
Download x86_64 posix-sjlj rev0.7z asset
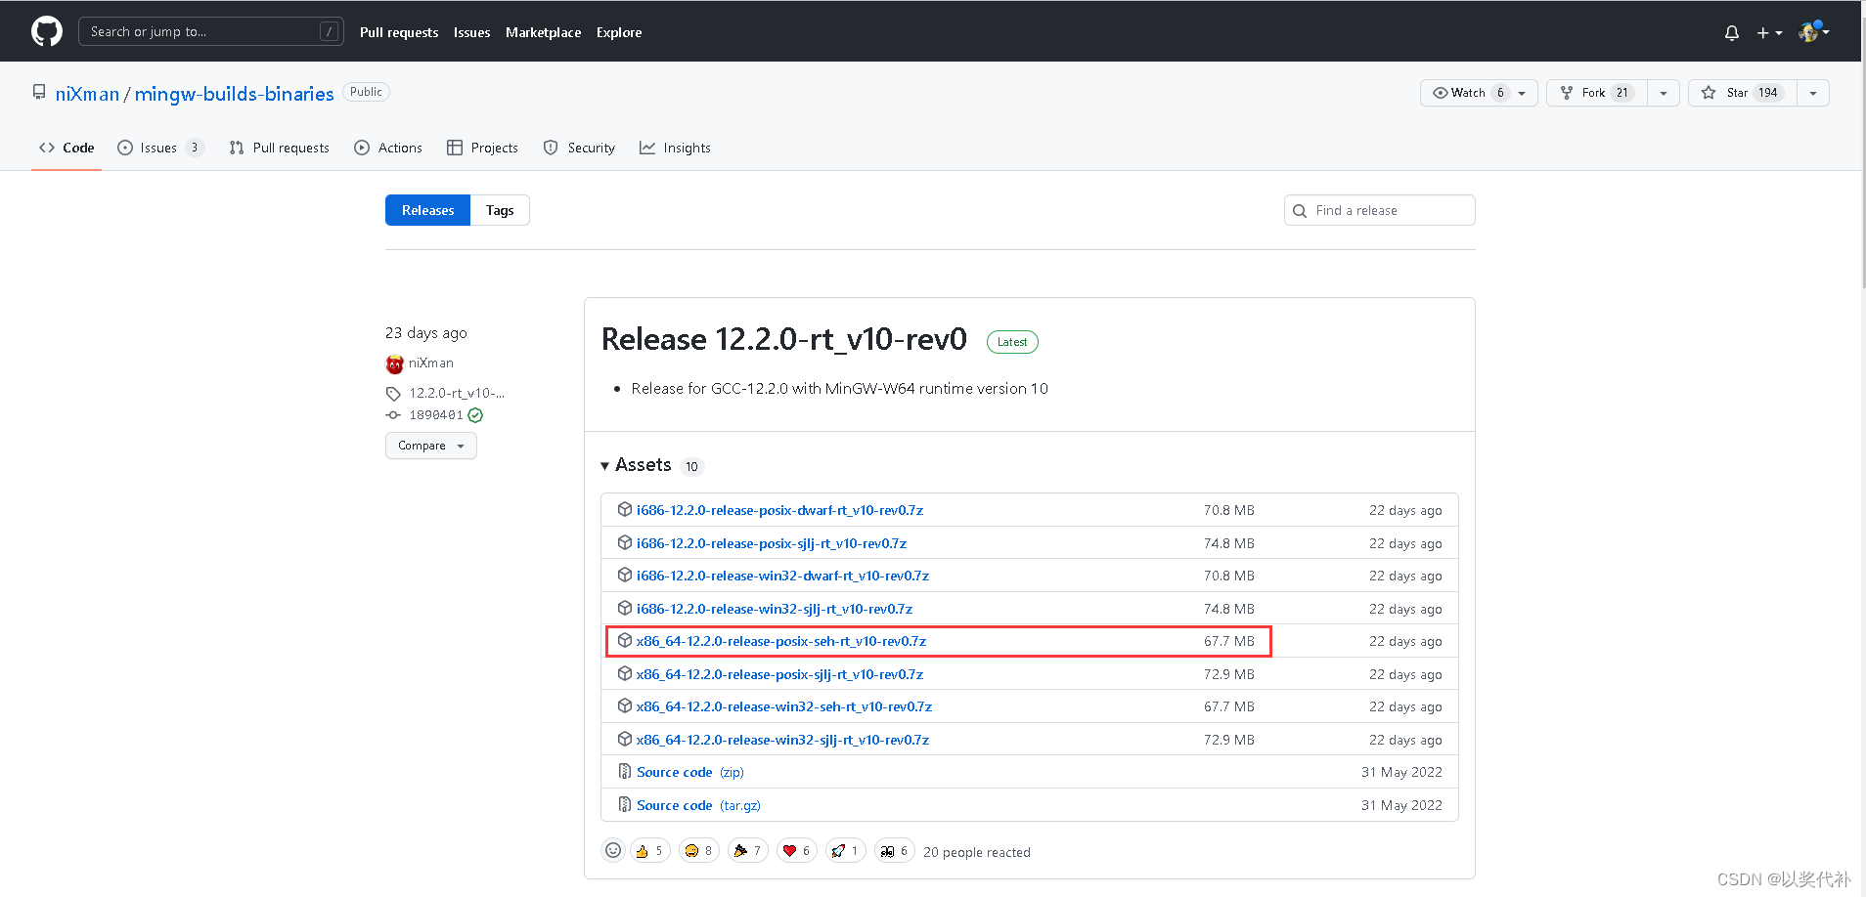(x=779, y=674)
